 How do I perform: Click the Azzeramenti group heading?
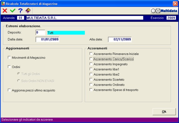[97, 48]
